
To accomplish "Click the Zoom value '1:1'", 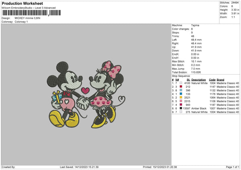I will pyautogui.click(x=233, y=17).
